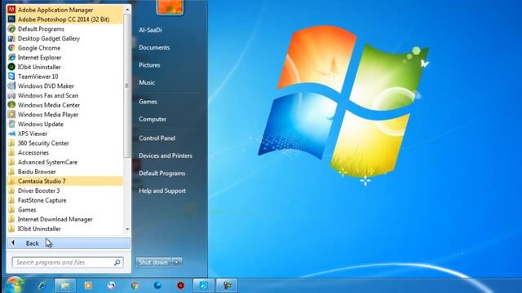522x293 pixels.
Task: Click the programs list scroll down arrow
Action: click(127, 230)
